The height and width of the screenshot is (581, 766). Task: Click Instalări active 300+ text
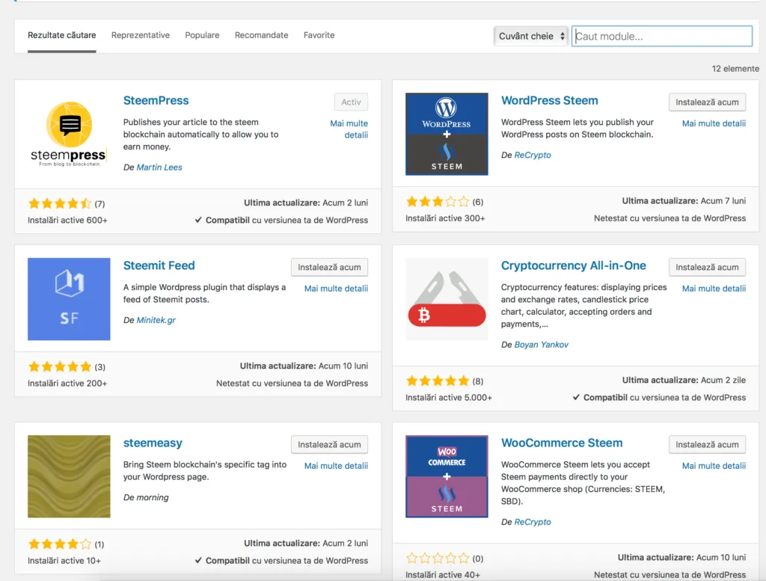[445, 218]
